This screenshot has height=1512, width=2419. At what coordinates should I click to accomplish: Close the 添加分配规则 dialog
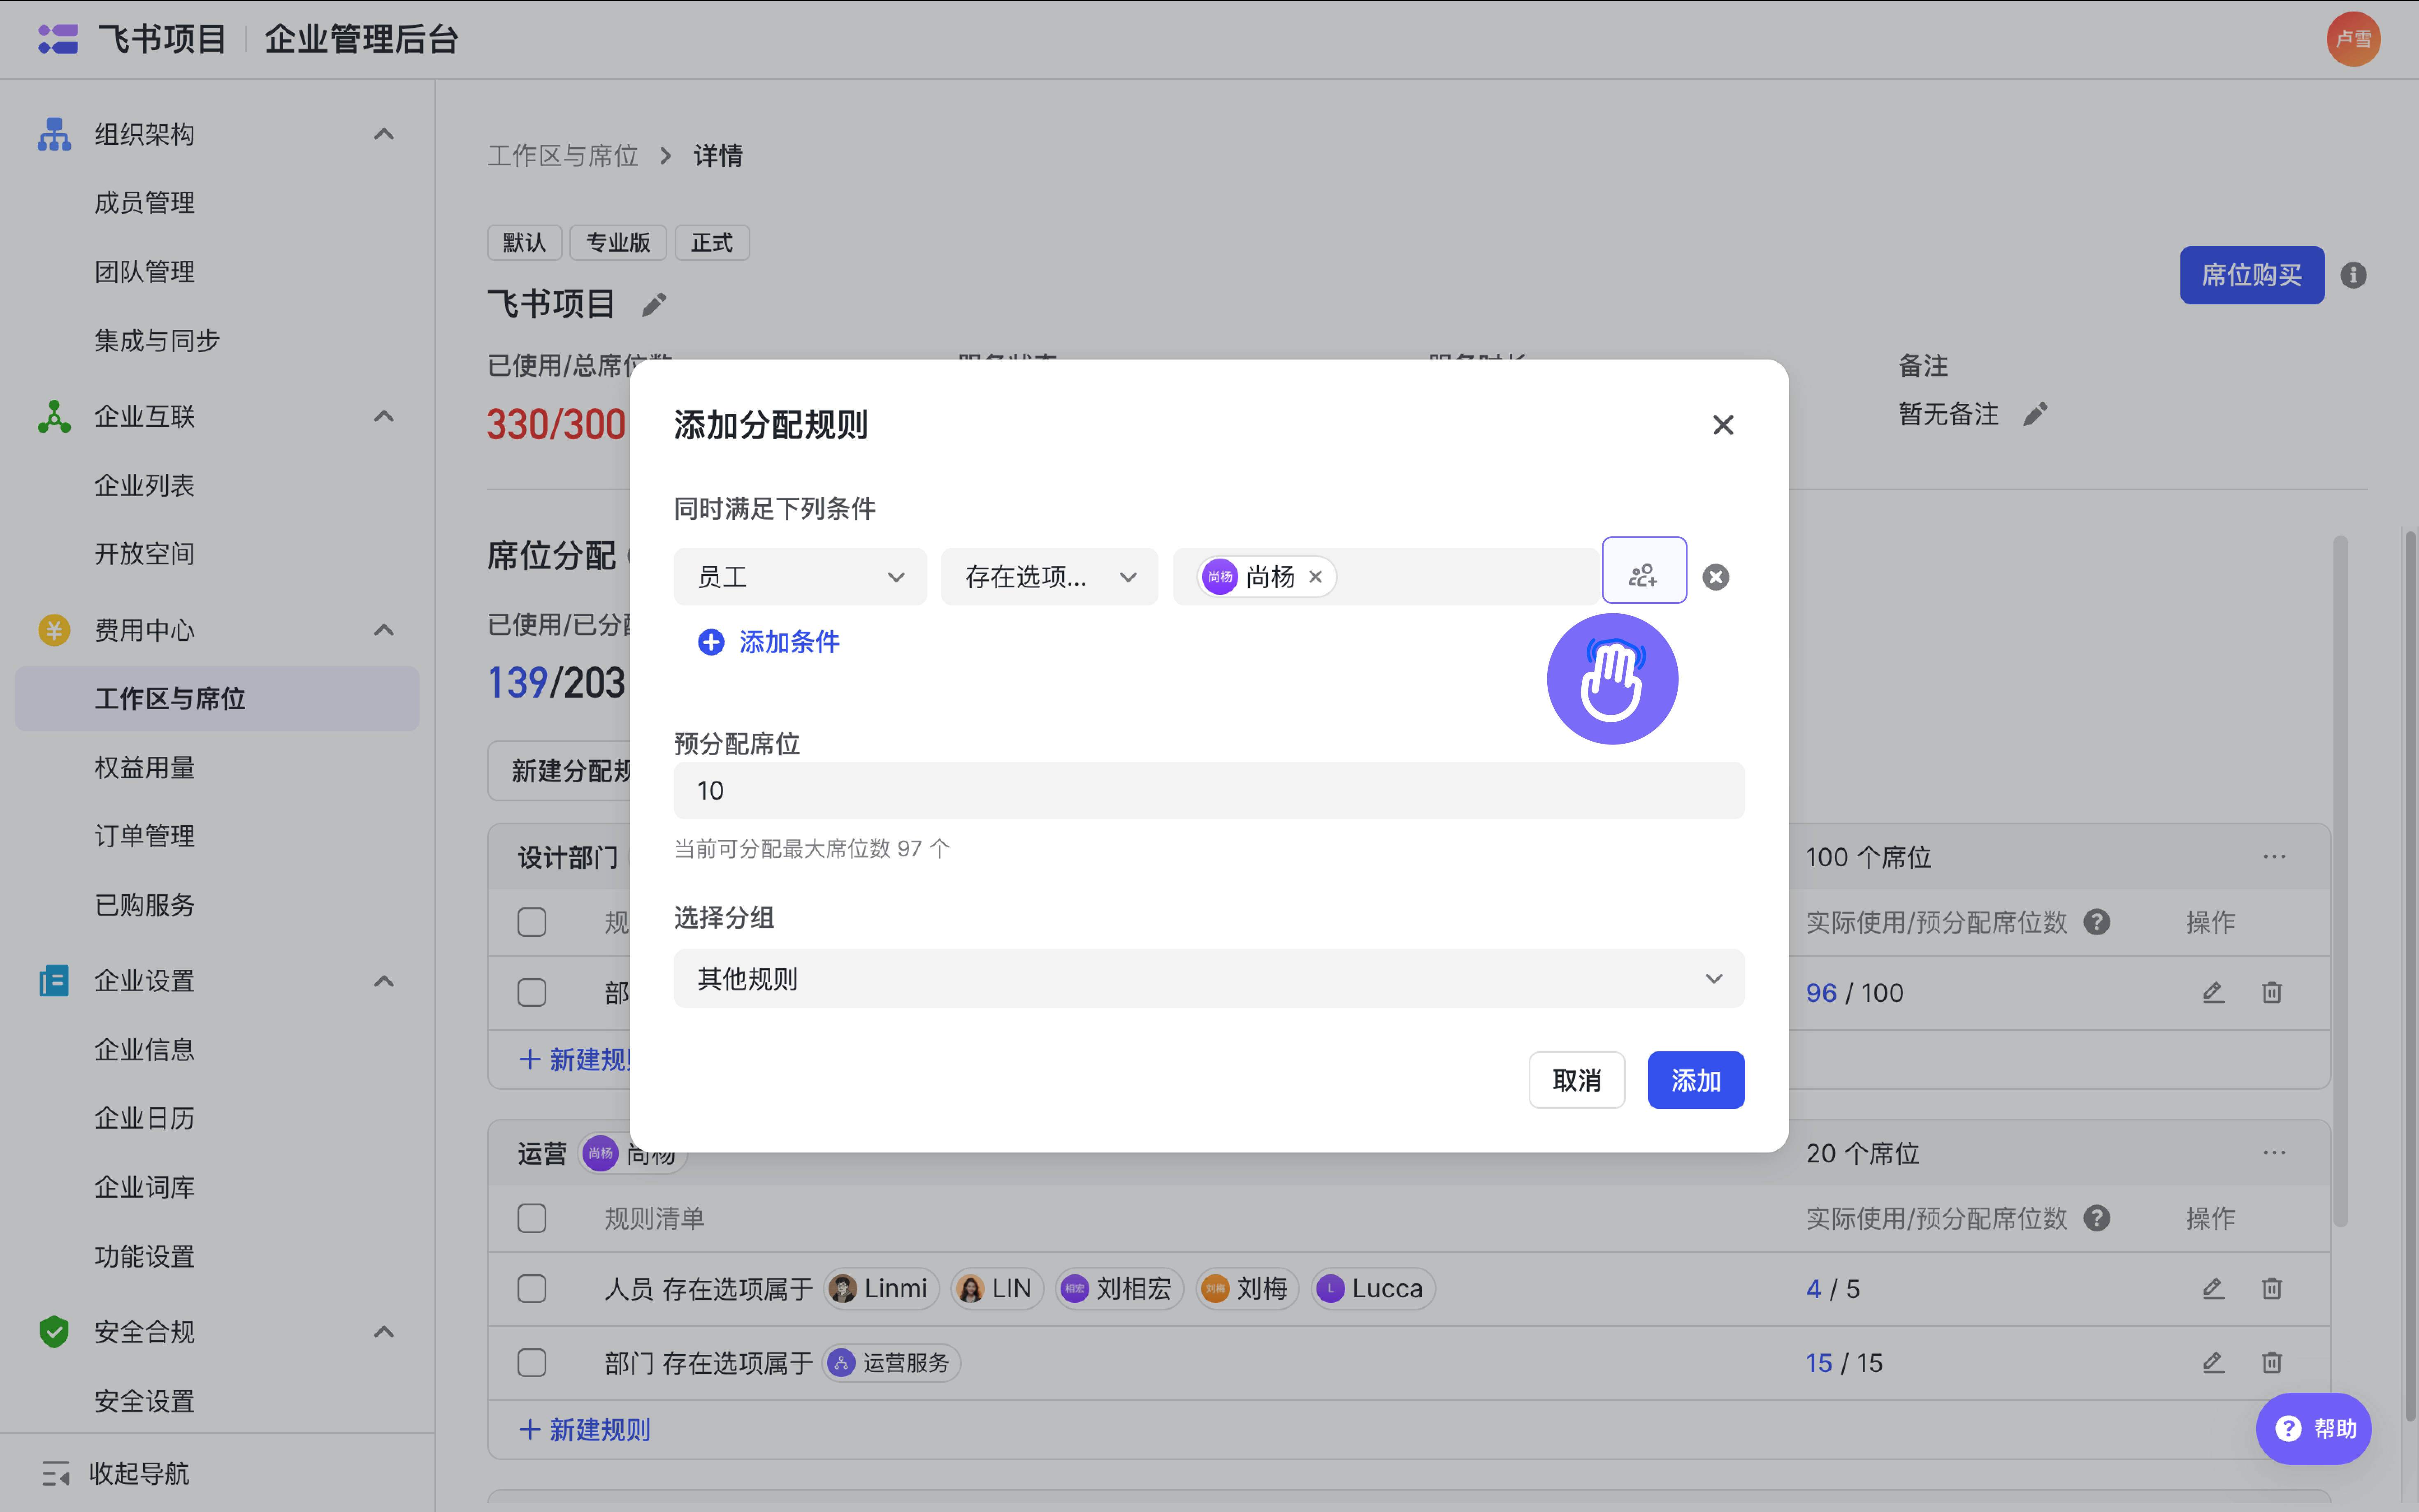[x=1722, y=425]
